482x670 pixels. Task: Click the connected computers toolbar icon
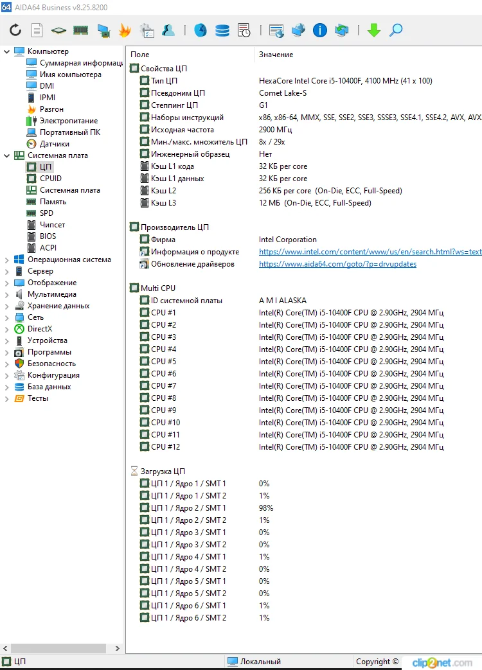(x=298, y=30)
